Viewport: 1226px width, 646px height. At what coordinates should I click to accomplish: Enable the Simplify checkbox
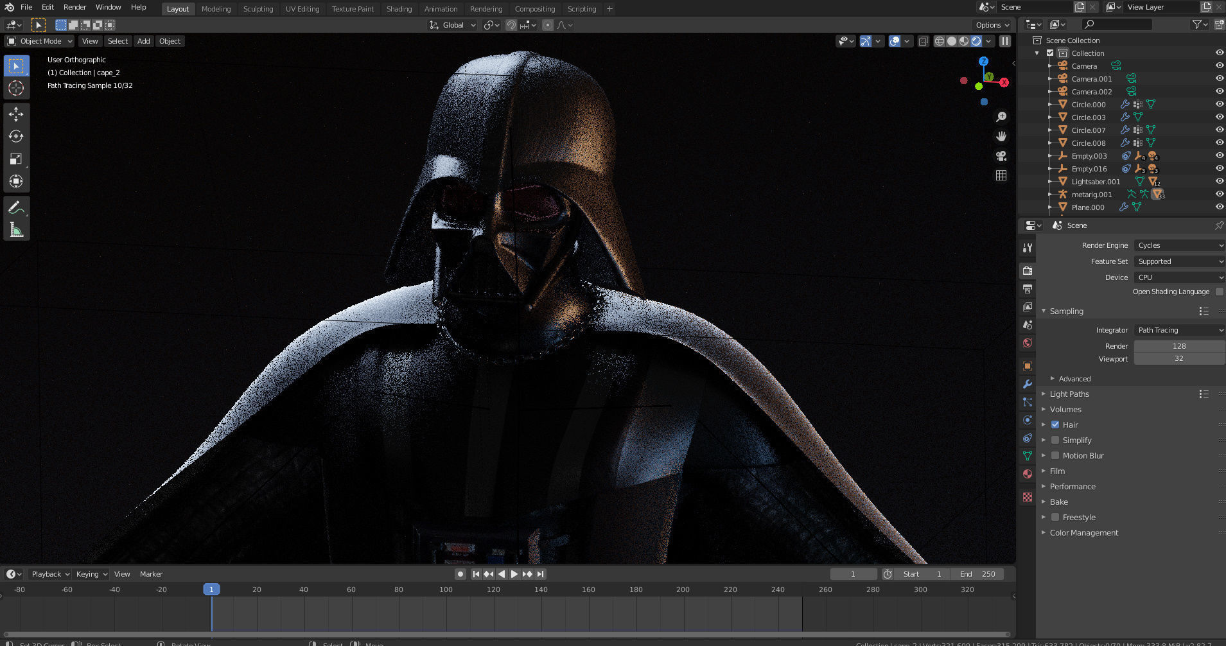click(1055, 441)
